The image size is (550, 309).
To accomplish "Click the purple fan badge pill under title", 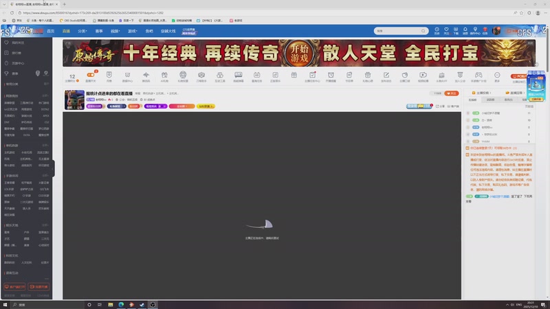I will (x=95, y=106).
